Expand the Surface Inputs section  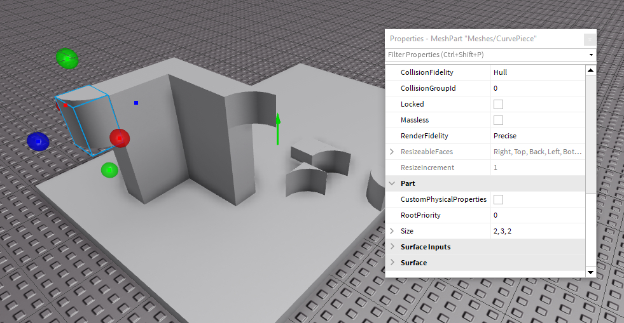[392, 247]
